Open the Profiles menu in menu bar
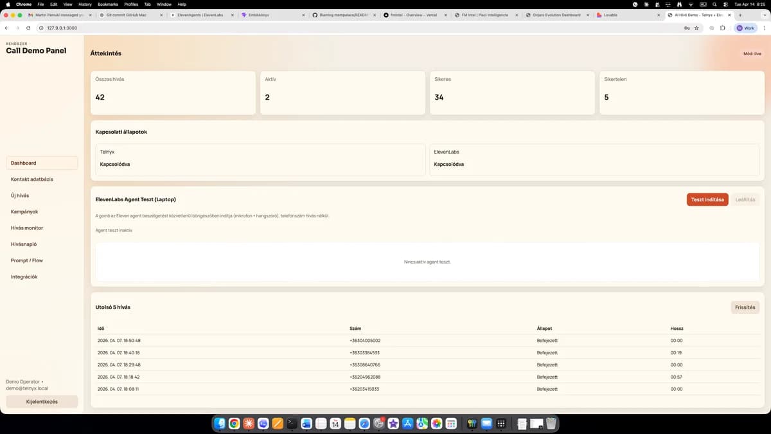Viewport: 771px width, 434px height. point(131,4)
